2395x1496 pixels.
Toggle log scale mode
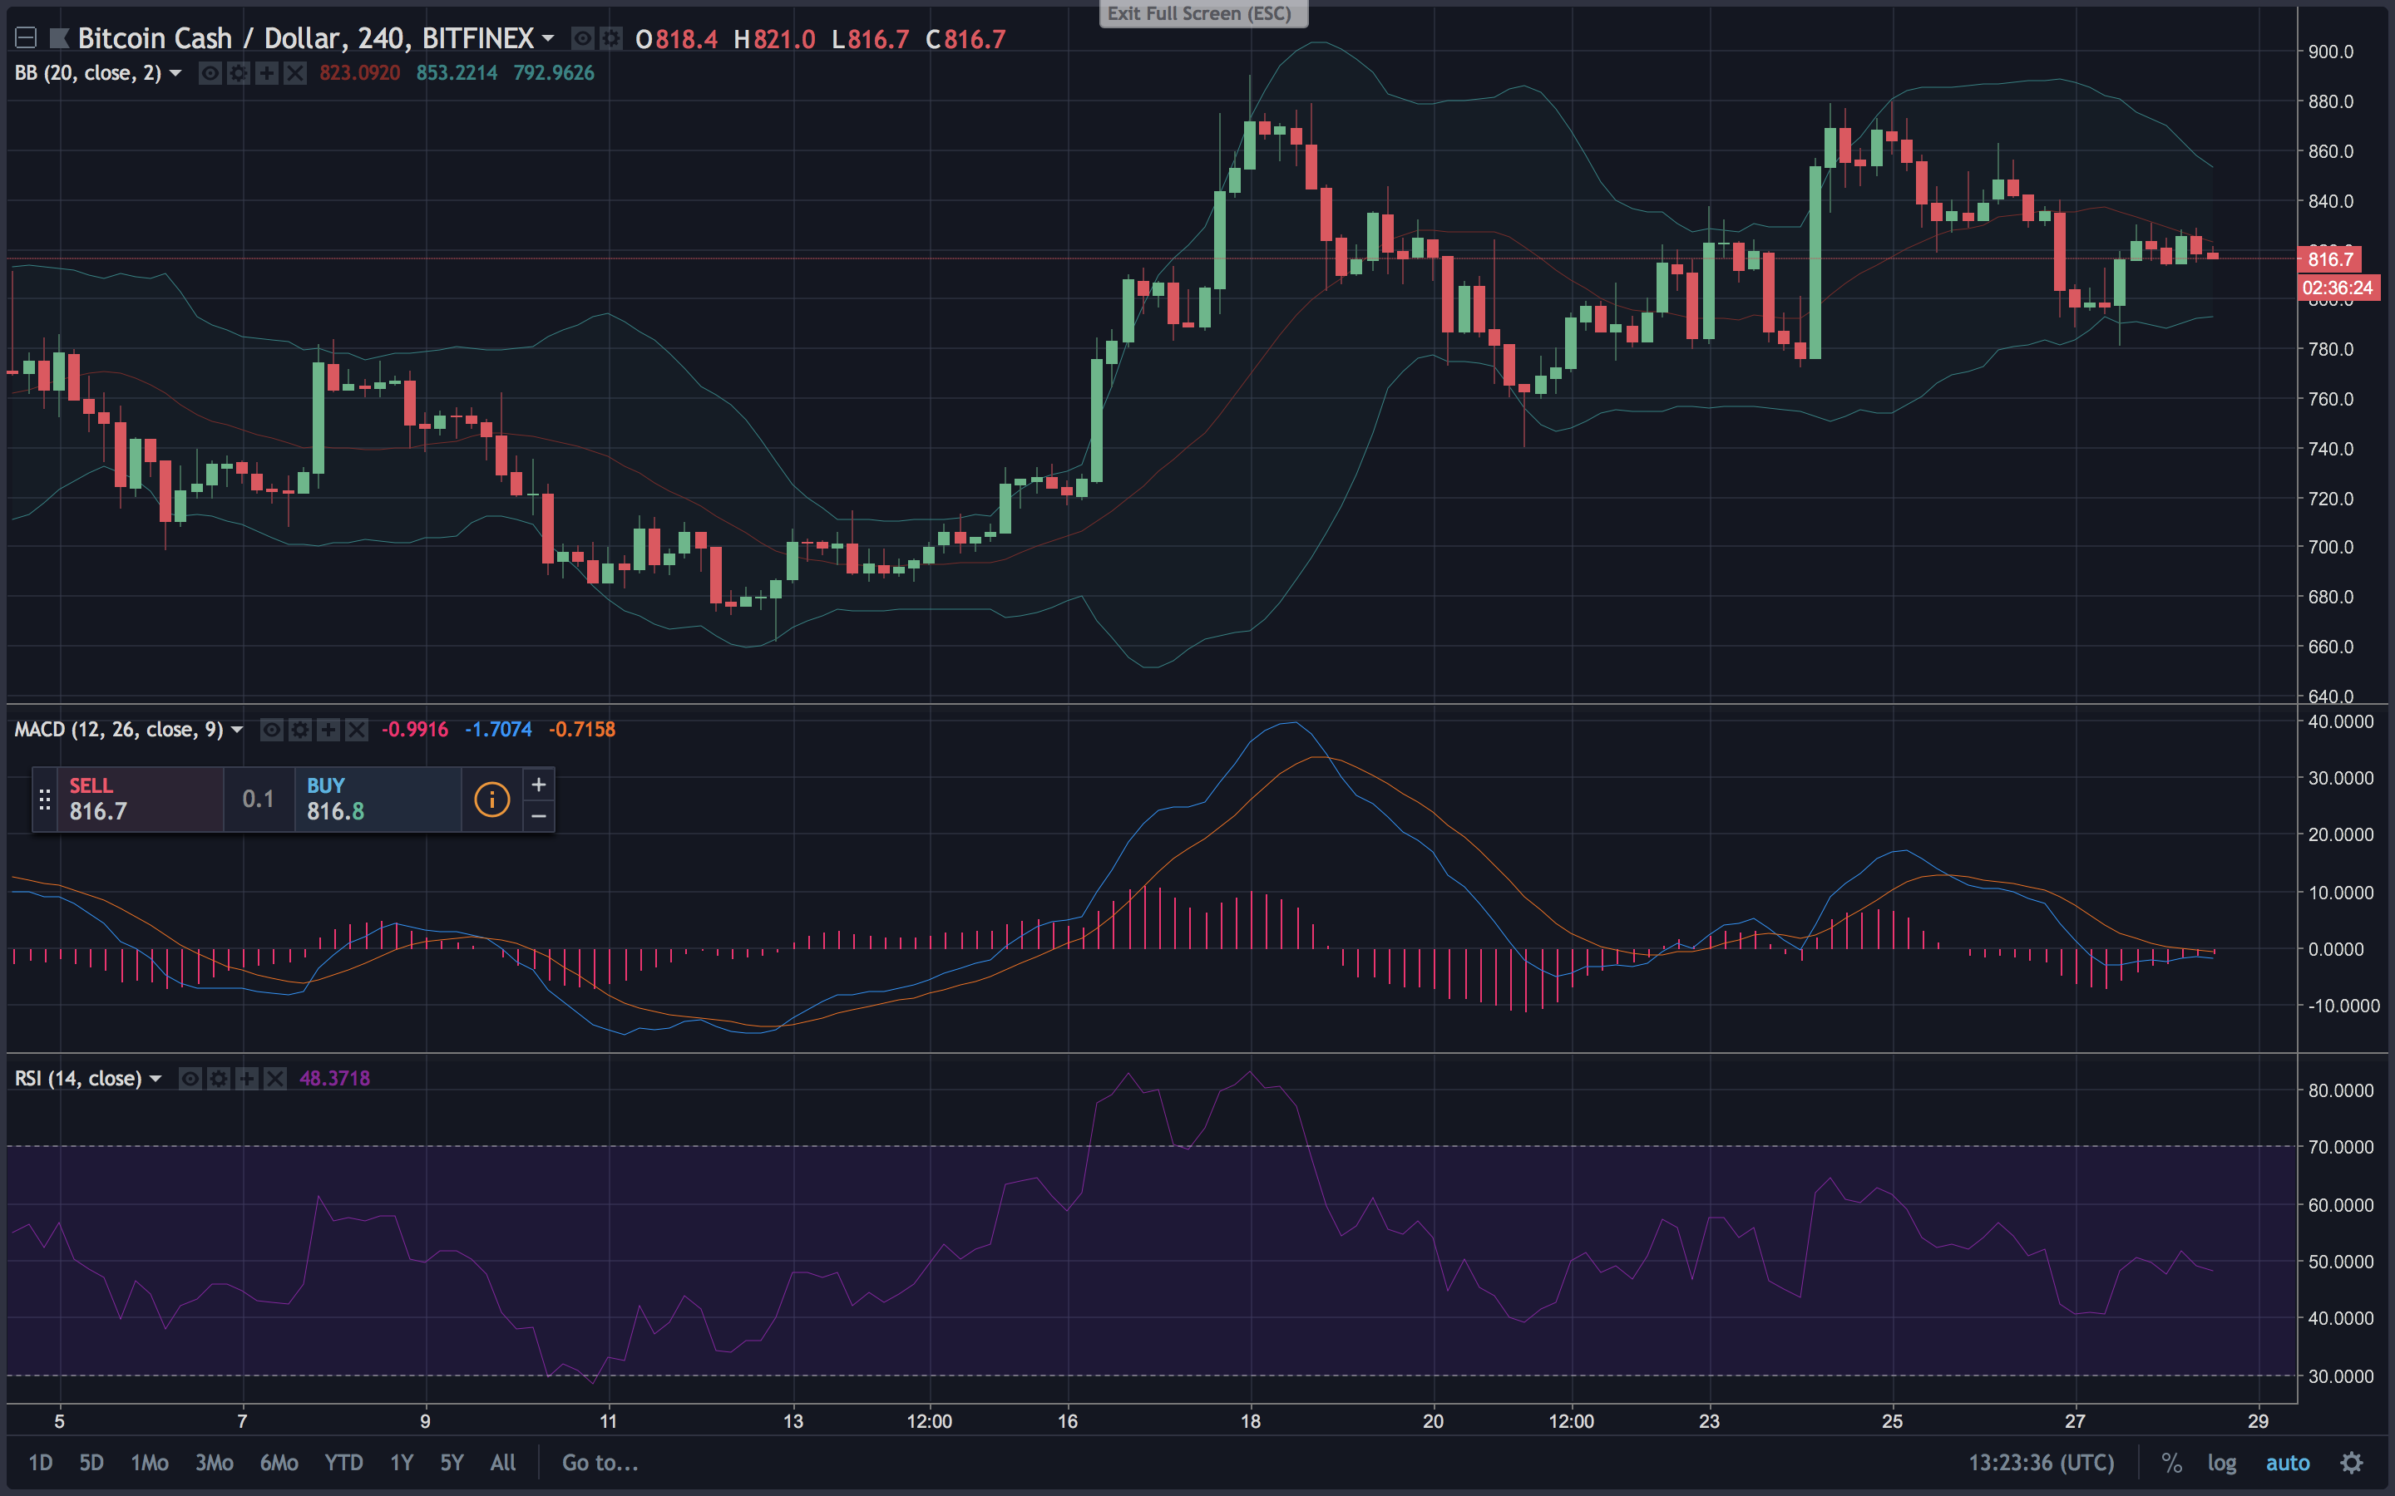coord(2221,1463)
